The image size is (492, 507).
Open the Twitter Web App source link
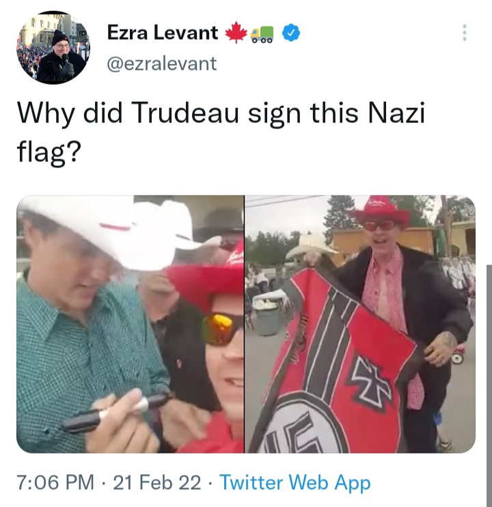click(295, 483)
